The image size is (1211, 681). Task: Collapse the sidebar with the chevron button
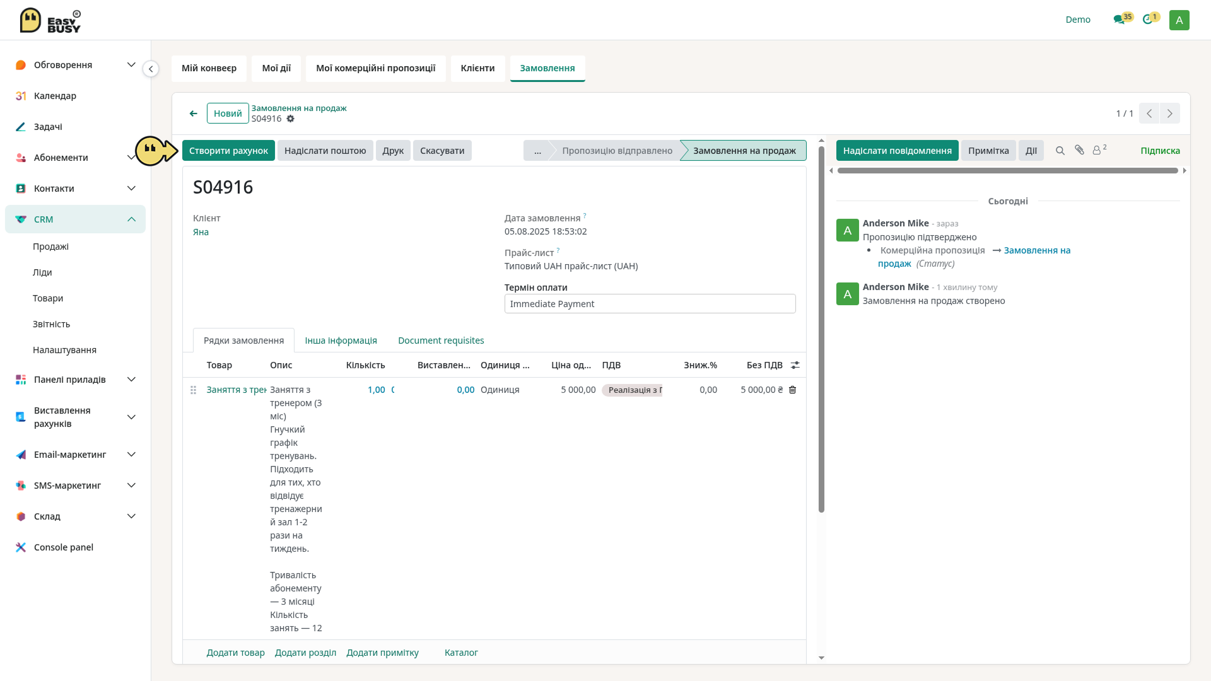(x=151, y=69)
